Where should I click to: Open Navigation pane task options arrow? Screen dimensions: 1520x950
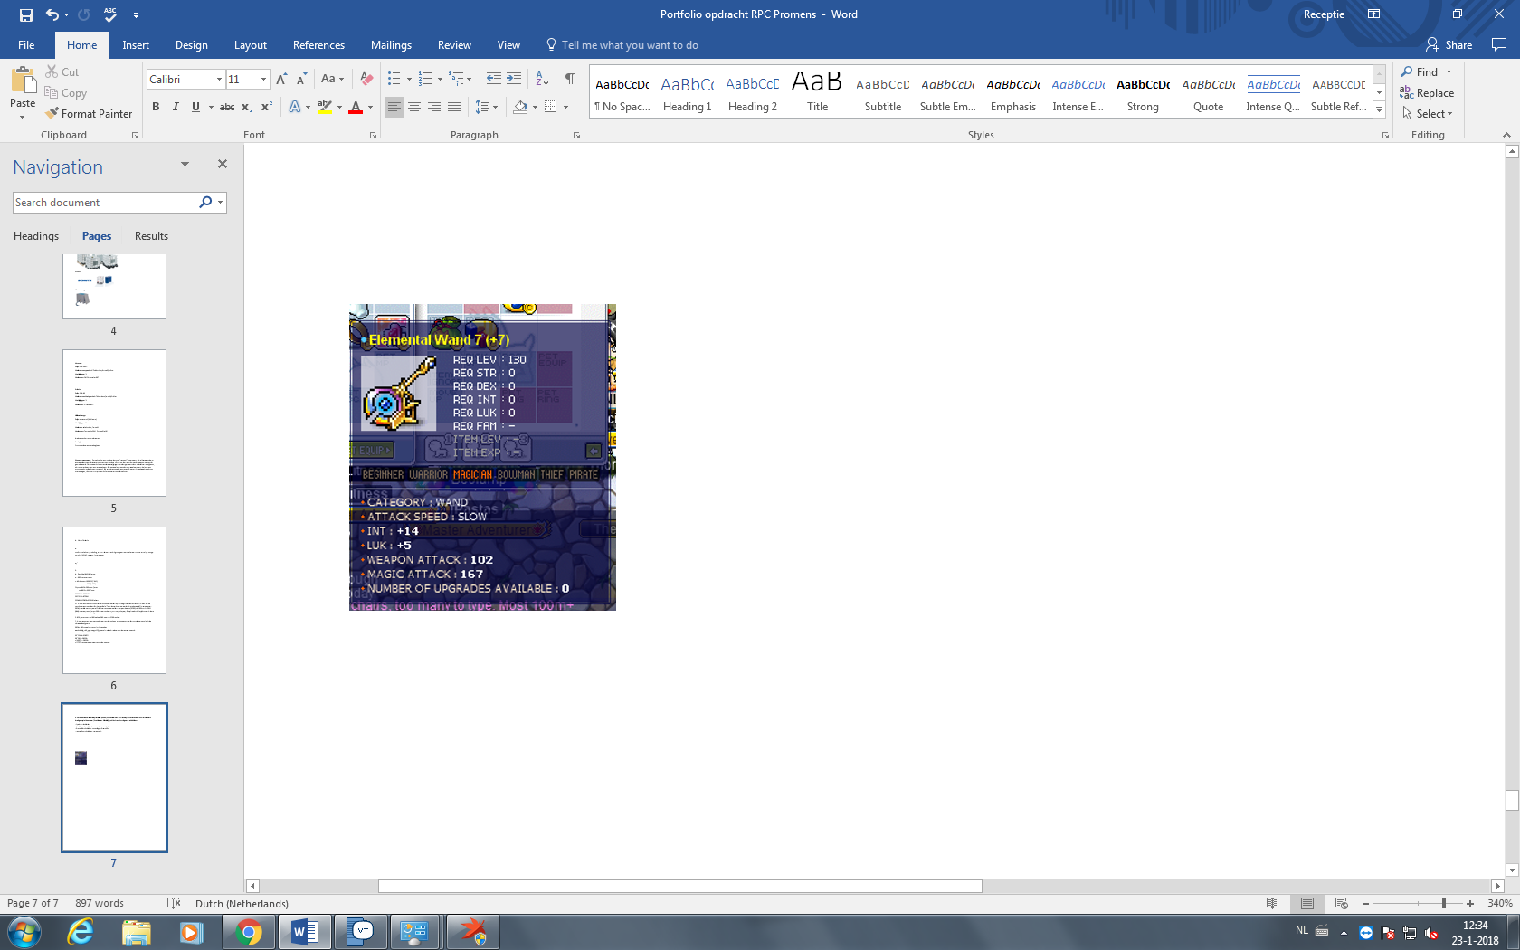(185, 165)
